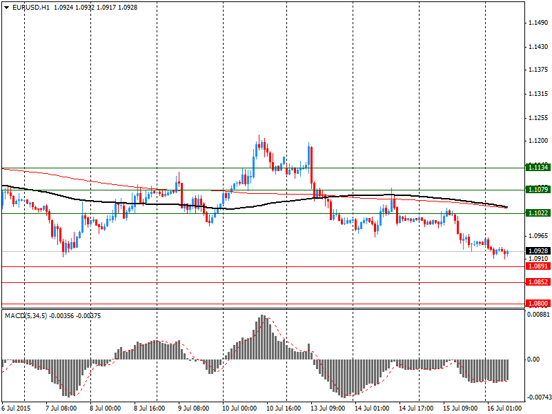Click the 8 Jul 16:00 time label
The width and height of the screenshot is (552, 414).
click(x=150, y=408)
